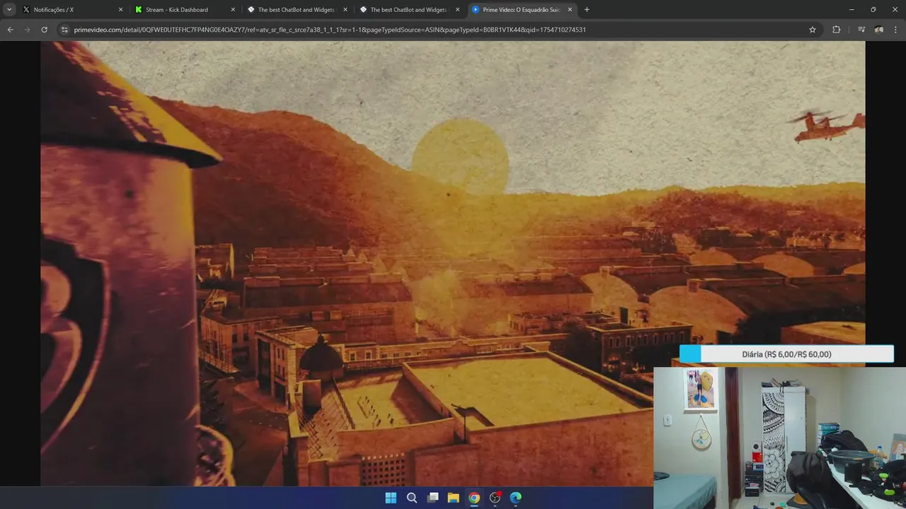Switch to the Stream - Kick Dashboard tab
906x509 pixels.
pyautogui.click(x=185, y=10)
